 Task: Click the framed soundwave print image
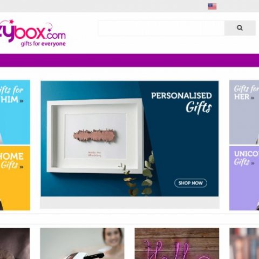tap(95, 136)
